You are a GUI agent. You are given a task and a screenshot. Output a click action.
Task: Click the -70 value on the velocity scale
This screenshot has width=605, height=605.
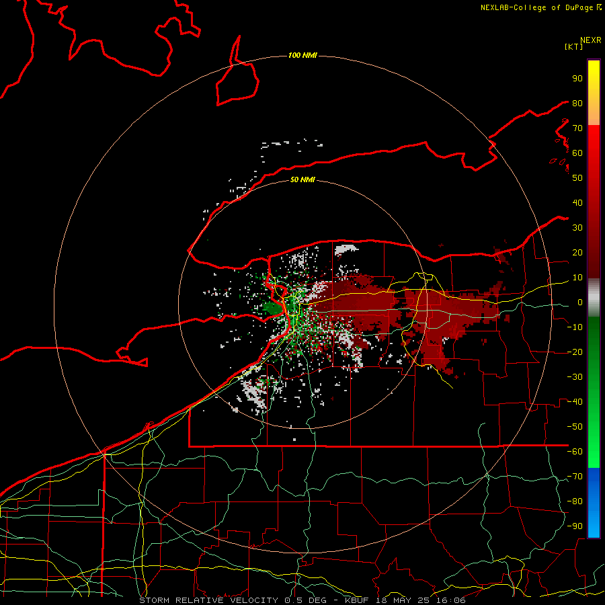[575, 477]
